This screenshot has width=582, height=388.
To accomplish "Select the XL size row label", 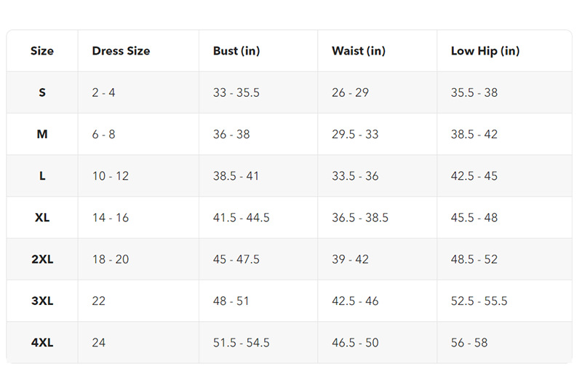I will point(42,218).
